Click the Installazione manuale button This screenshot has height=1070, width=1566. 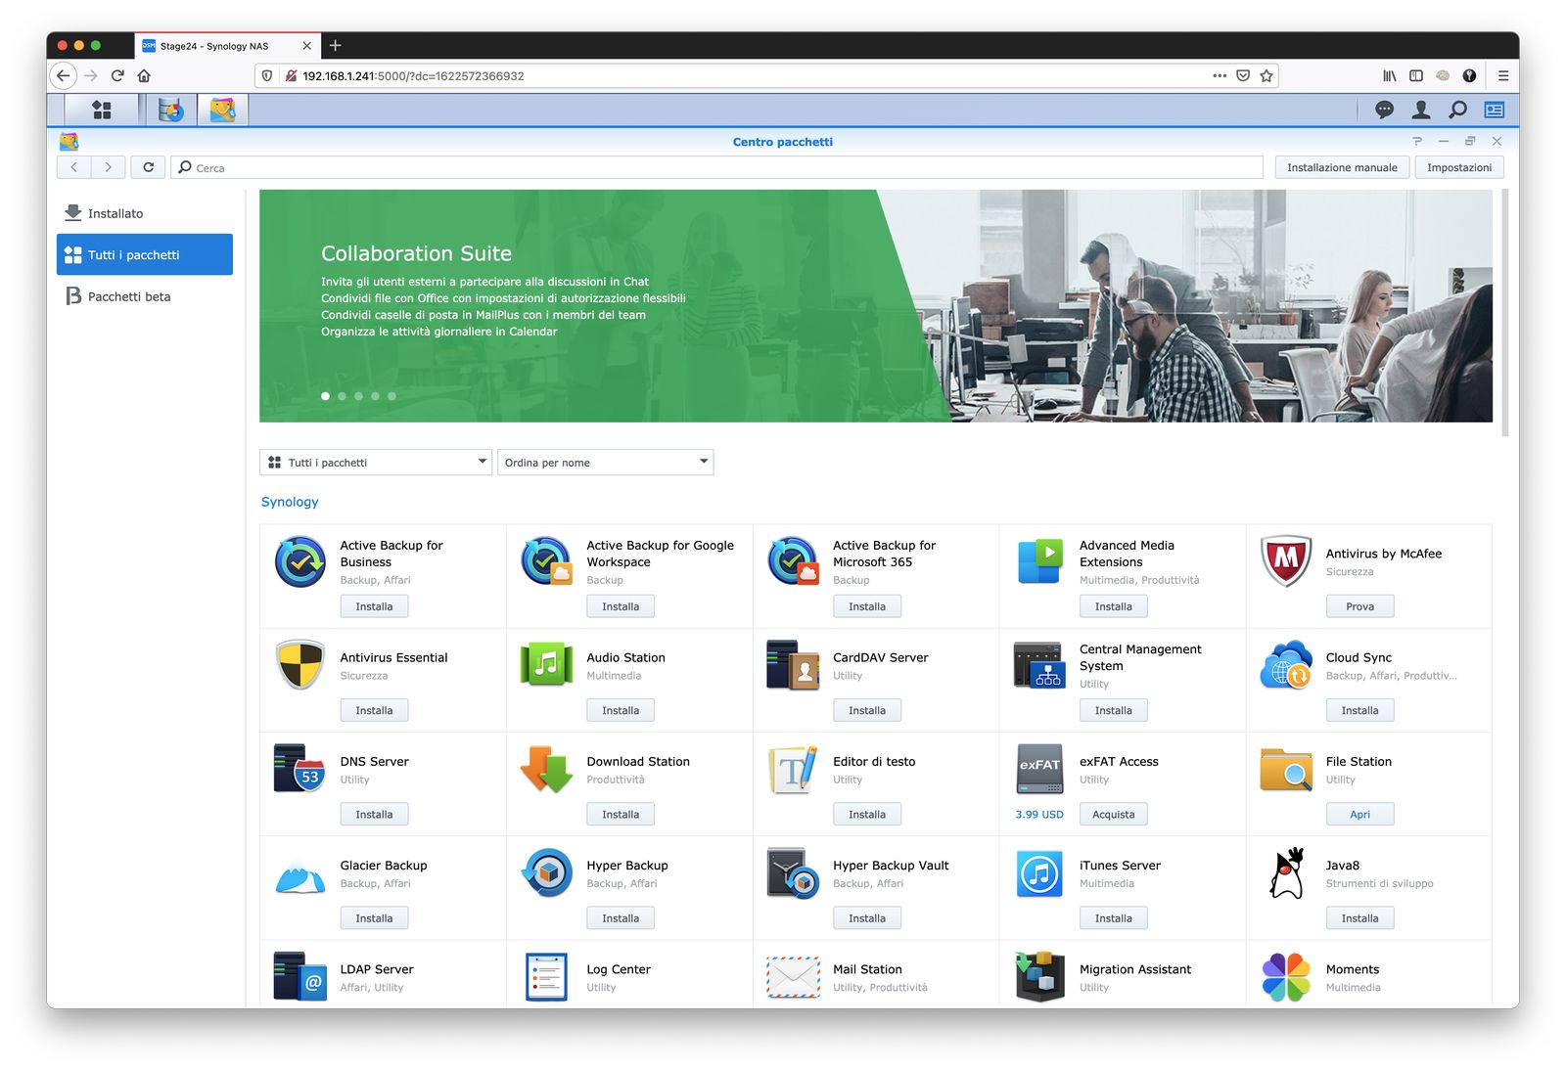(1342, 167)
